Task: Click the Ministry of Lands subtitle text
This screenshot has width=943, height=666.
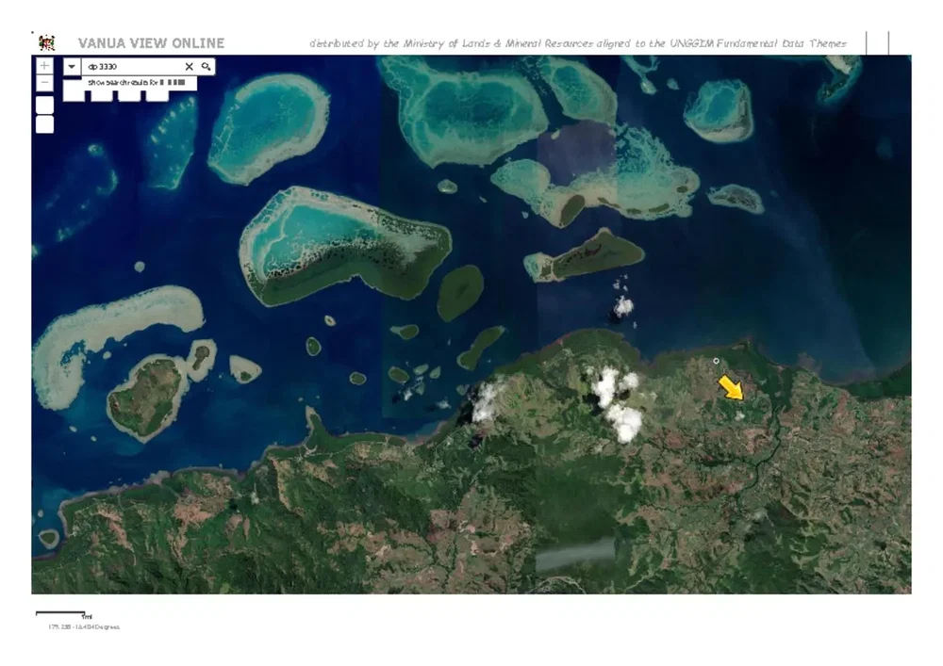Action: coord(577,44)
